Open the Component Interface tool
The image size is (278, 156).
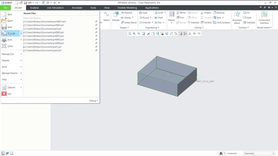[264, 17]
